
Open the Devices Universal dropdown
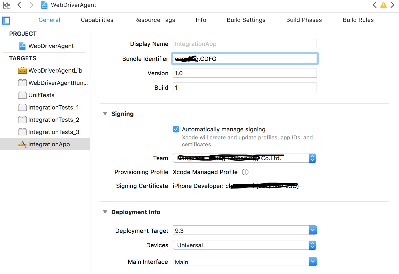[x=245, y=245]
